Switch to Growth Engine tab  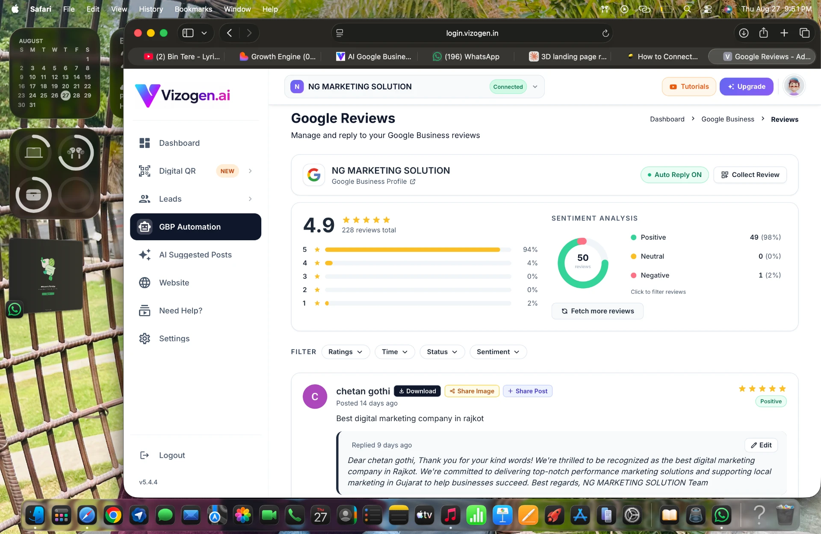(278, 56)
